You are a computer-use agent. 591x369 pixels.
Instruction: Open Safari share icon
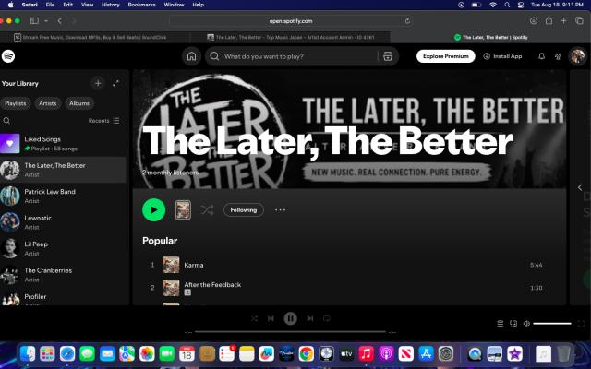549,20
